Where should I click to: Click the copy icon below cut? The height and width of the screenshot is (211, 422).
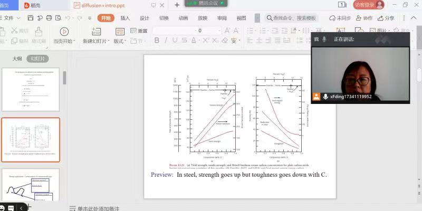[x=14, y=41]
